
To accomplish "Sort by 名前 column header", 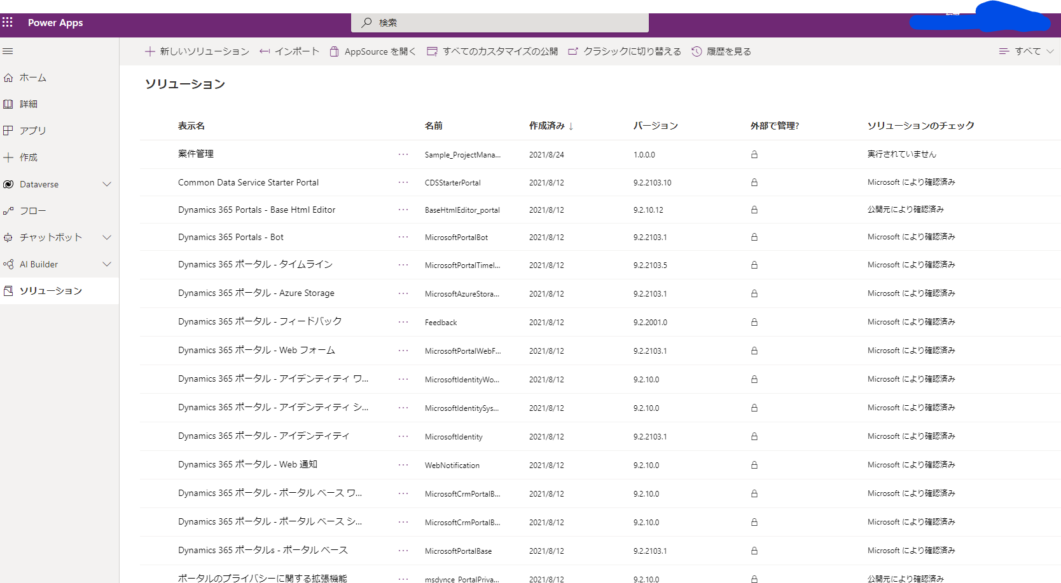I will click(x=434, y=126).
